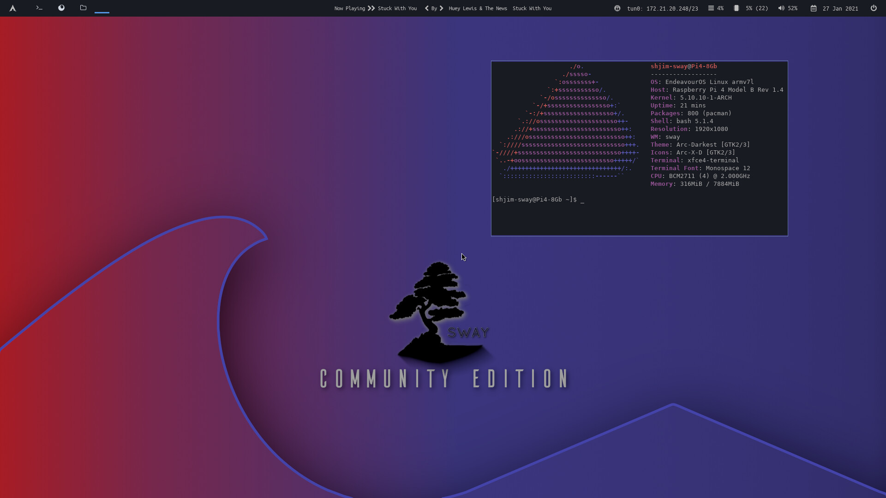886x498 pixels.
Task: Click the VPN lock icon beside tun0
Action: (617, 8)
